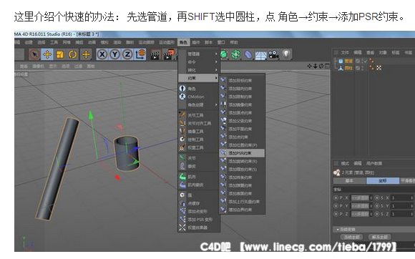The image size is (415, 259).
Task: Click the viewport zoom navigation icon
Action: click(316, 66)
